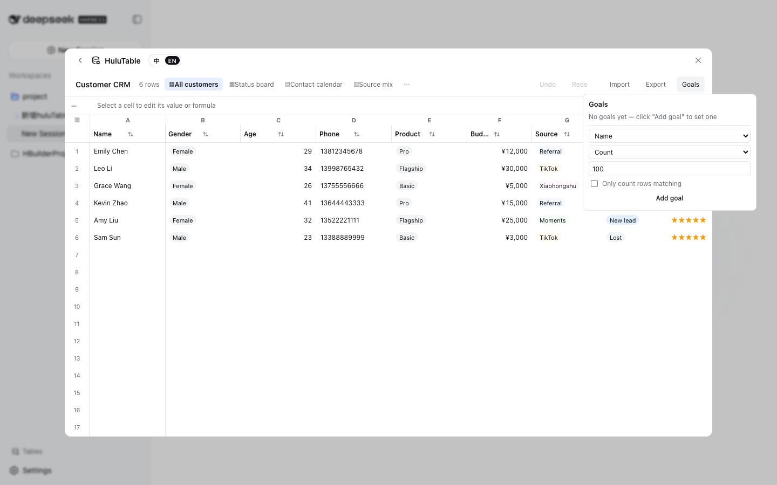Click the select-all grid corner icon

pos(77,120)
